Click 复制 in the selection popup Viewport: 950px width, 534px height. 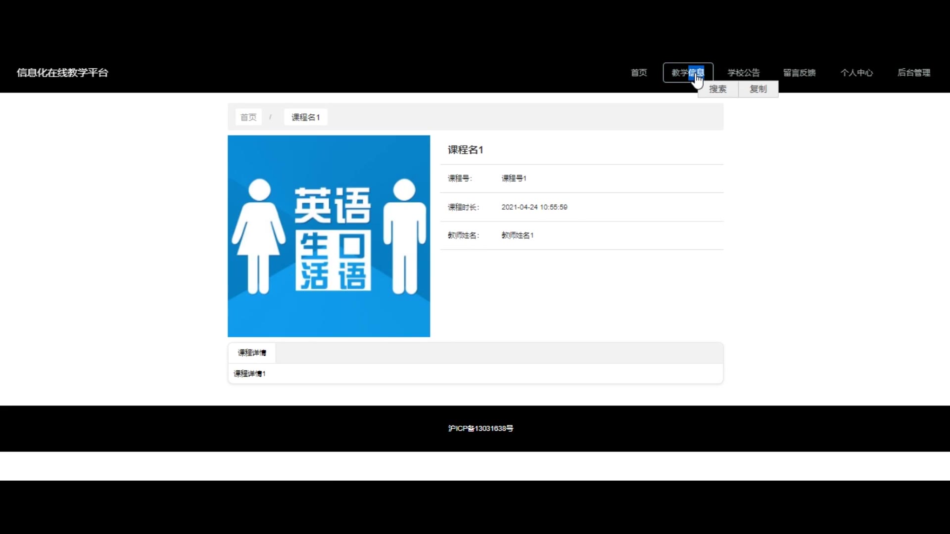point(758,89)
